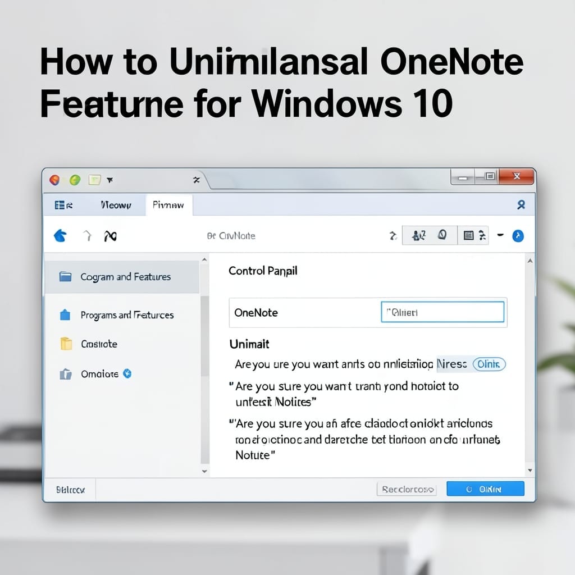
Task: Click the pin icon beside the tab edge
Action: (197, 180)
